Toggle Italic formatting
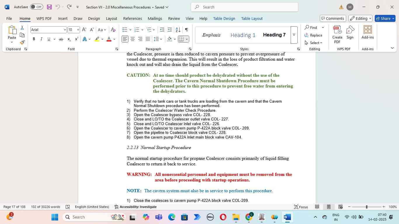399x224 pixels. click(x=41, y=39)
